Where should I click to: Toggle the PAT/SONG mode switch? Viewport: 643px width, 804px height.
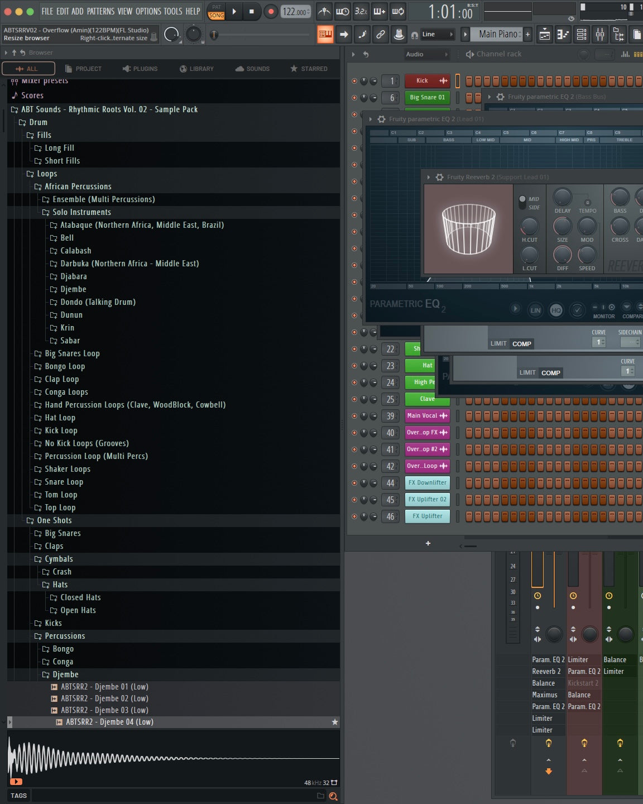[216, 12]
